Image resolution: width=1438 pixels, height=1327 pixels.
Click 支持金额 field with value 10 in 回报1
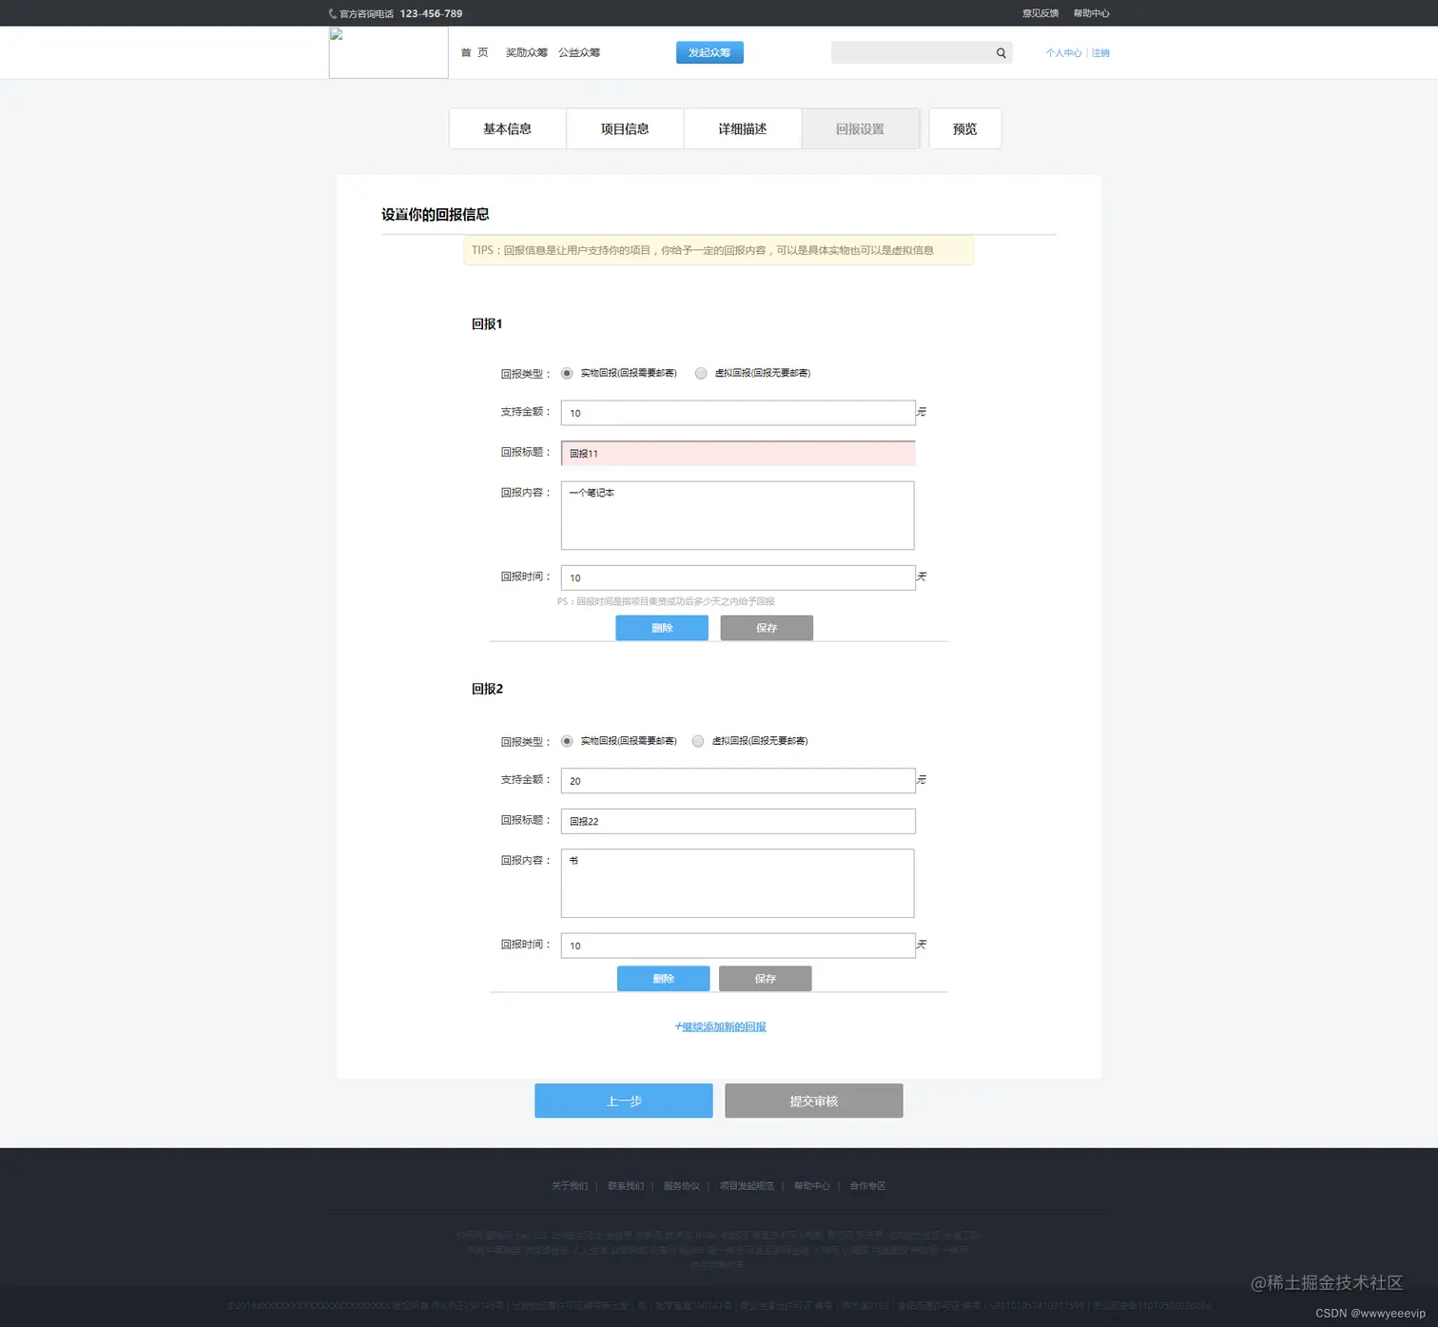738,413
